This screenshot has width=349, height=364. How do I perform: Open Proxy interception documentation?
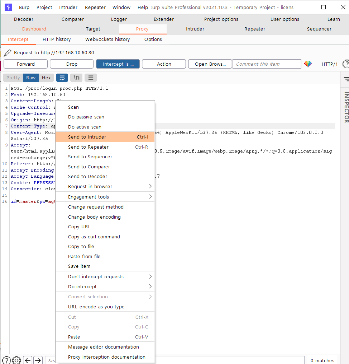click(x=105, y=357)
